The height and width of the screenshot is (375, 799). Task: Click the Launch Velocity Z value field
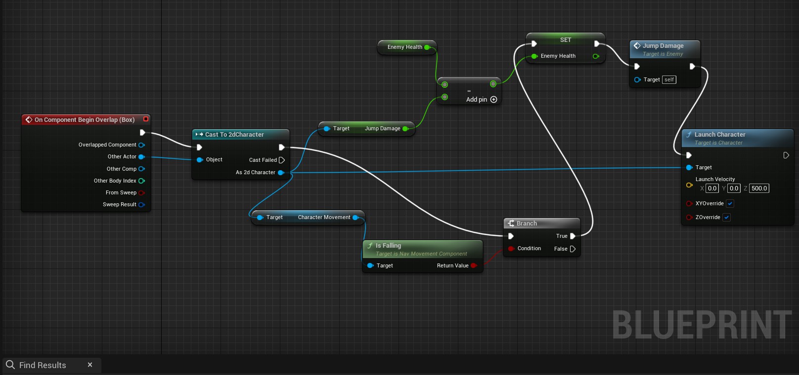tap(759, 188)
